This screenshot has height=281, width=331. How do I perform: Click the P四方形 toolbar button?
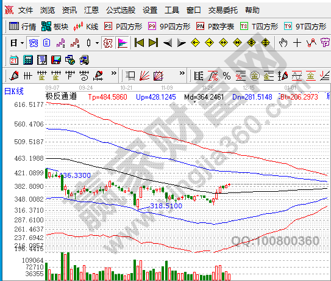pyautogui.click(x=123, y=26)
